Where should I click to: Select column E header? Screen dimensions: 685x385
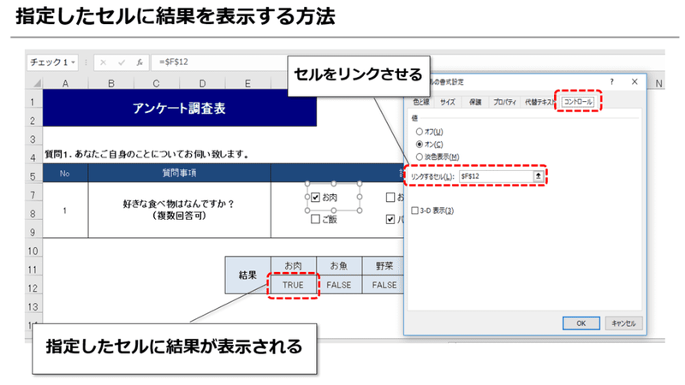point(247,83)
